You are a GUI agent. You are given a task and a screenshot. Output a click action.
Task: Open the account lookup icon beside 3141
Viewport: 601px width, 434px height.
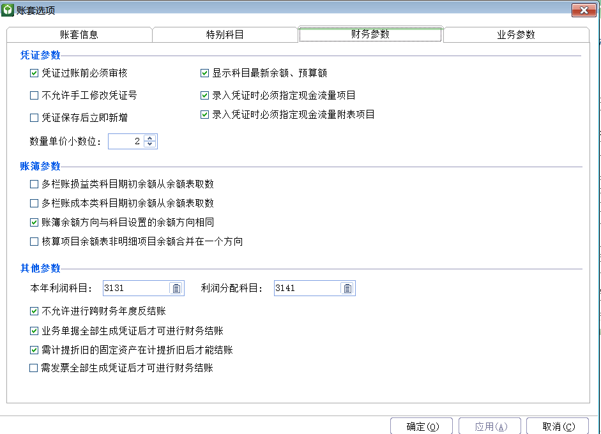tap(347, 288)
